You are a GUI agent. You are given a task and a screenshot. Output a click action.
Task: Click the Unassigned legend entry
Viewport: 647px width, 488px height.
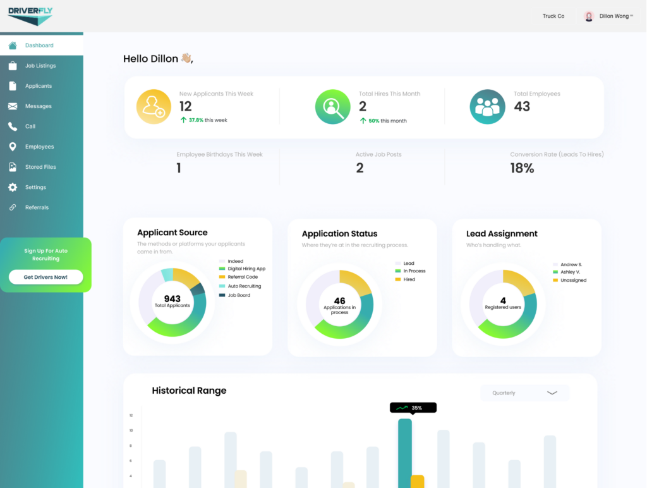[569, 280]
